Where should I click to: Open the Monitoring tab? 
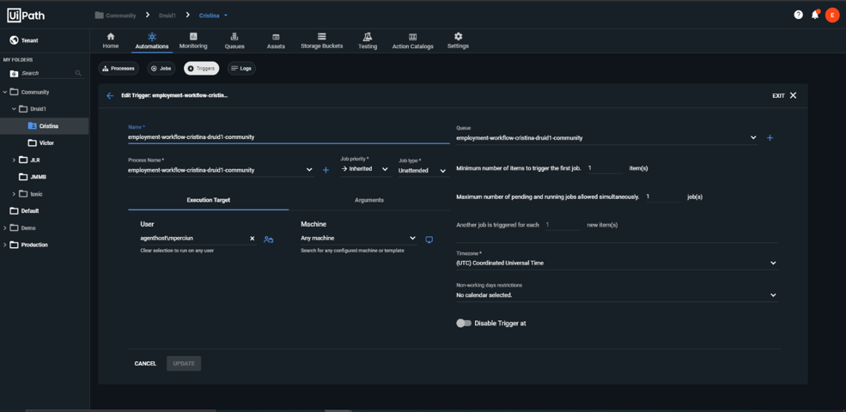(x=193, y=41)
